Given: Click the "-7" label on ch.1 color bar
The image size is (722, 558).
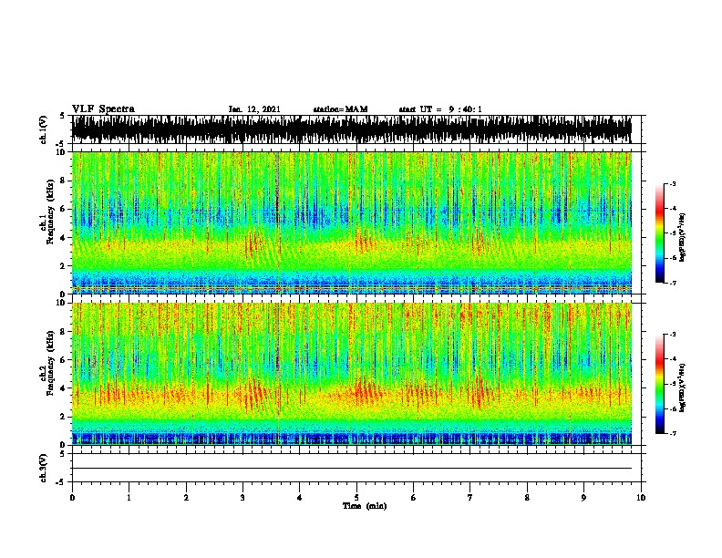Looking at the screenshot, I should 672,283.
